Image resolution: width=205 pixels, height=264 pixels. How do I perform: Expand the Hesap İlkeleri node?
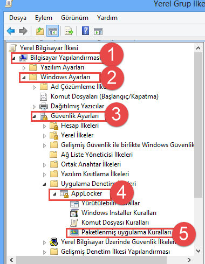click(44, 126)
